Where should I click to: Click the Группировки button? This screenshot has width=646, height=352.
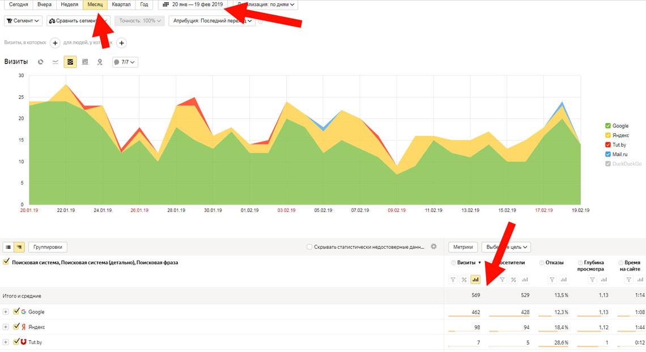pos(48,247)
